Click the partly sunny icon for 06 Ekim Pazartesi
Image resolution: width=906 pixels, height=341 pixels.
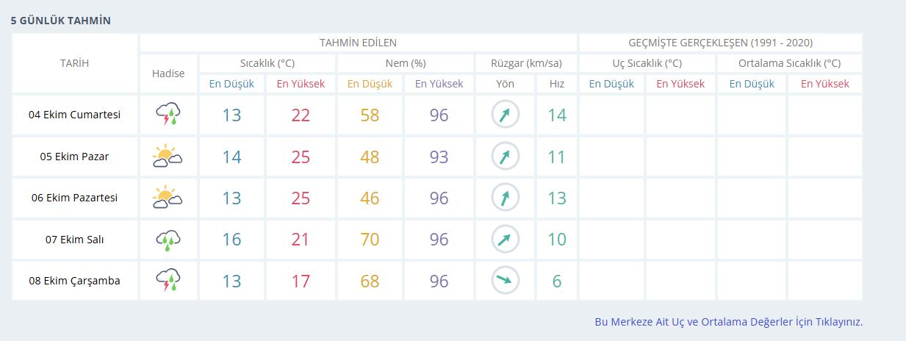click(168, 198)
